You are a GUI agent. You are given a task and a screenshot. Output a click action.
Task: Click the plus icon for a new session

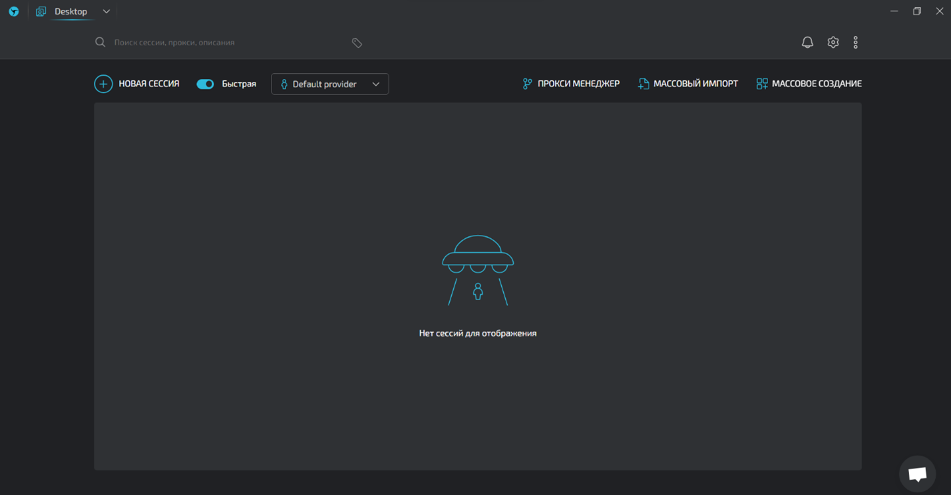pyautogui.click(x=103, y=84)
